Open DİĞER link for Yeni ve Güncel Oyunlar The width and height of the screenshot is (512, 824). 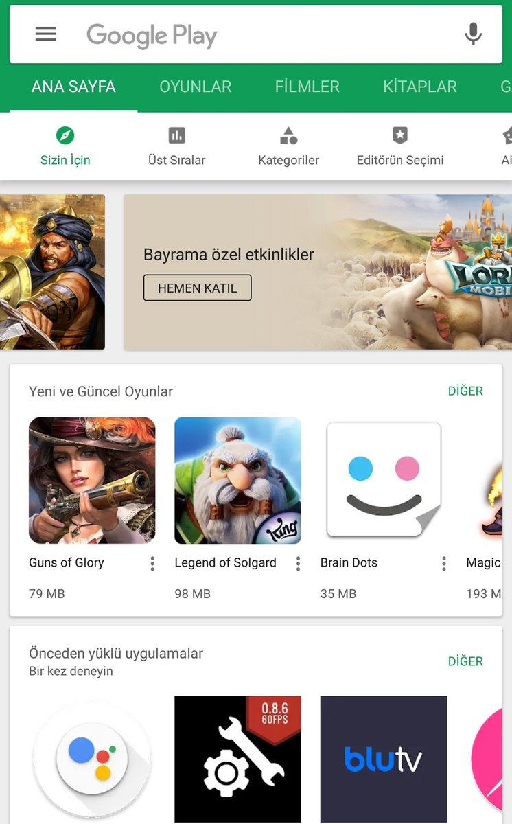(x=466, y=391)
